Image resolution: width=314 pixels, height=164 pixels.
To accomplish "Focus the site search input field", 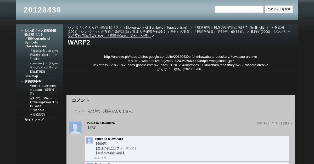I will click(239, 9).
